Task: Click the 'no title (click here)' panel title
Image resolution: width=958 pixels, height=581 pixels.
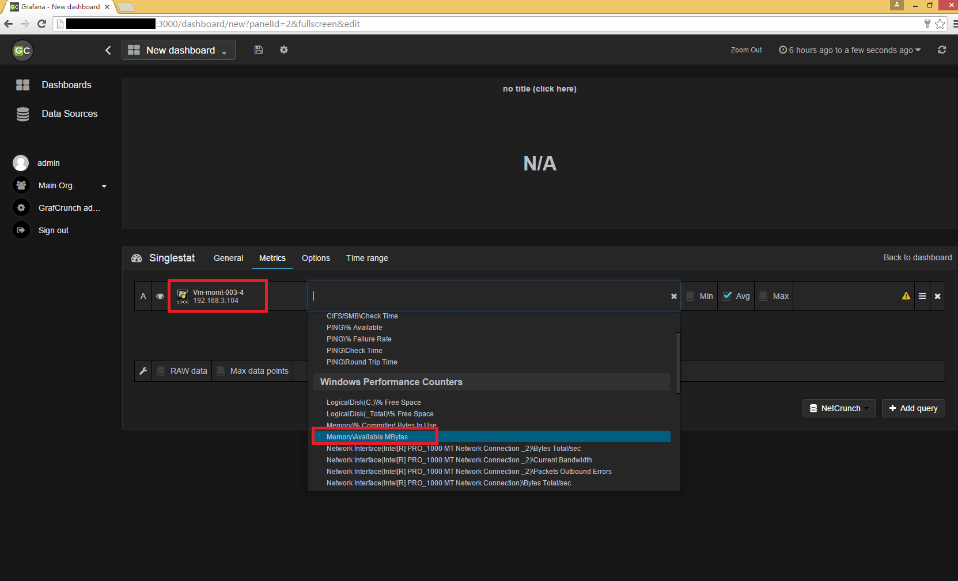Action: click(539, 89)
